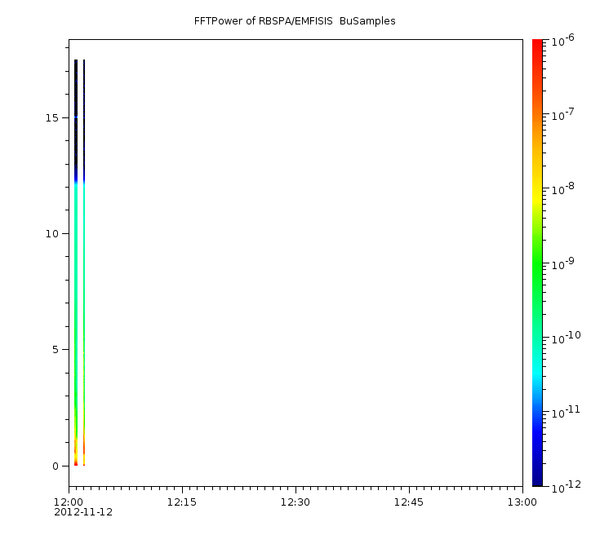Image resolution: width=591 pixels, height=535 pixels.
Task: Click the red top of the colorbar
Action: 537,47
